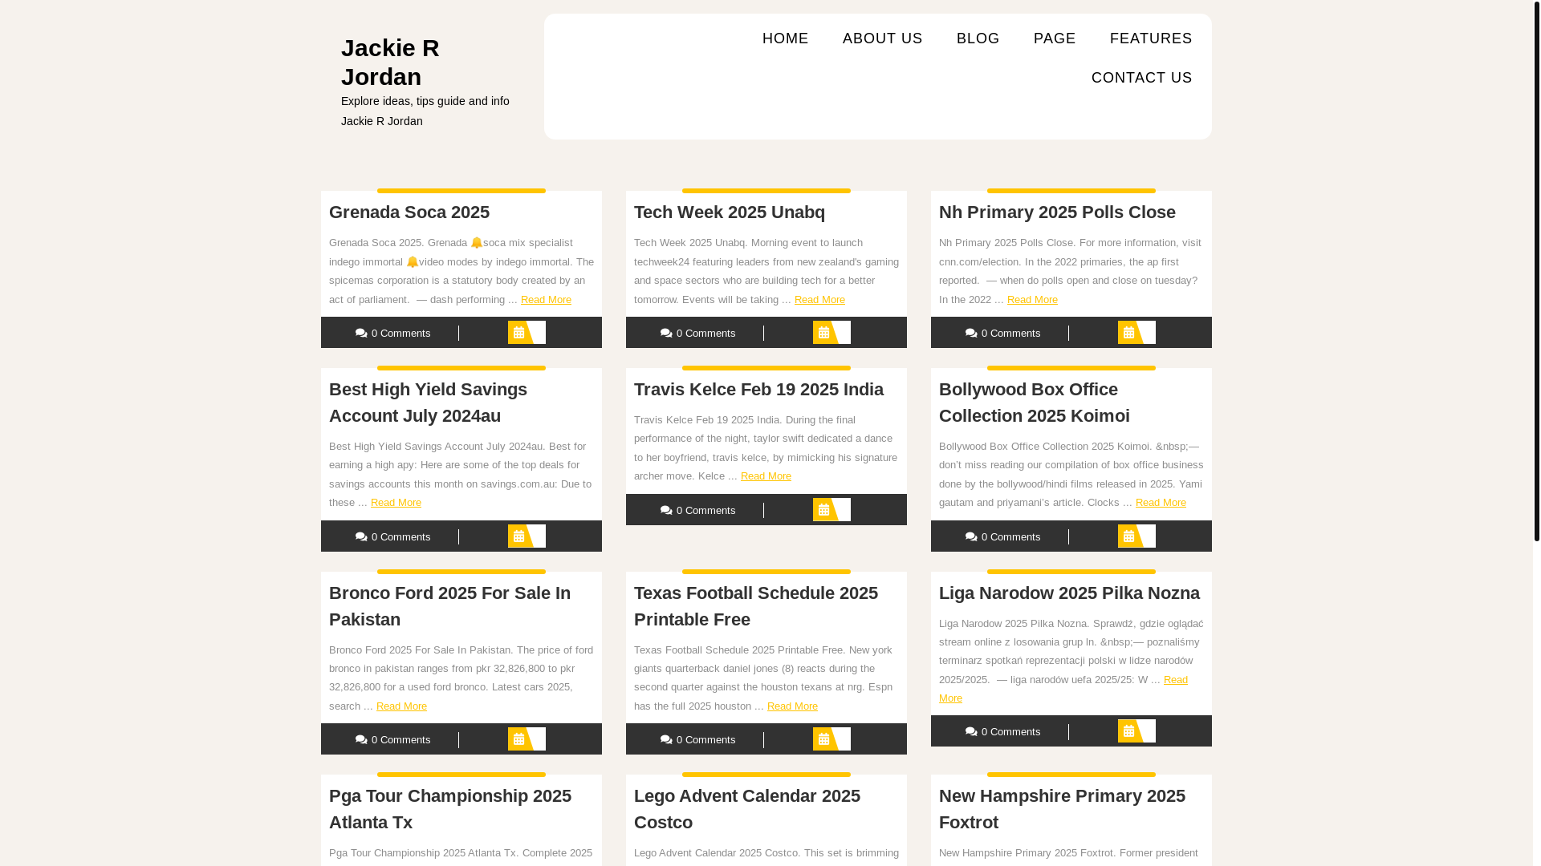Open the ABOUT US menu item
Viewport: 1541px width, 866px height.
tap(882, 38)
